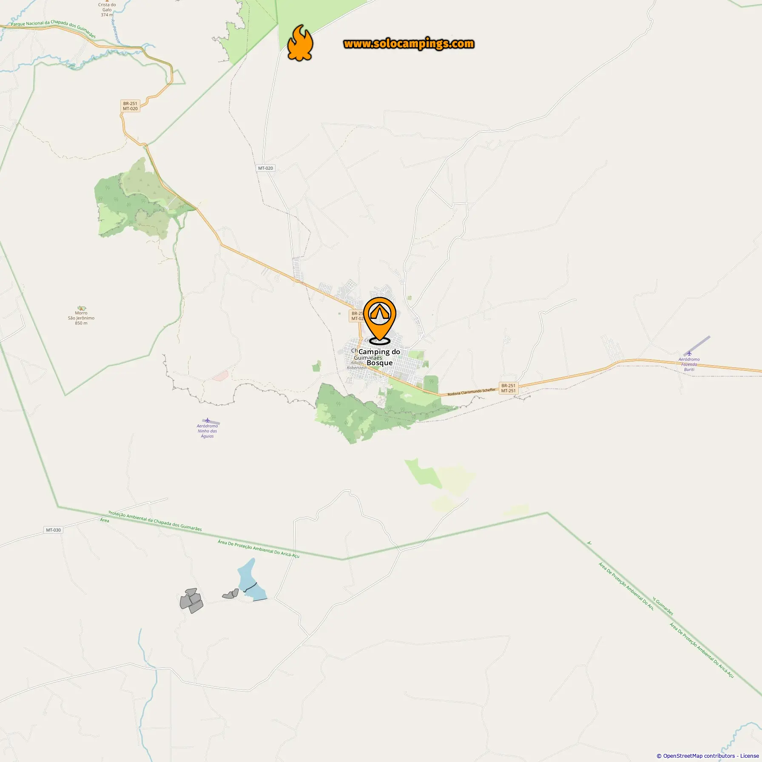Click the BR-251 MT-251 road shield

508,388
